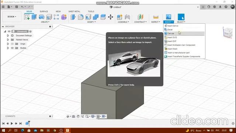
Task: Select the Create Form tool
Action: (x=64, y=17)
